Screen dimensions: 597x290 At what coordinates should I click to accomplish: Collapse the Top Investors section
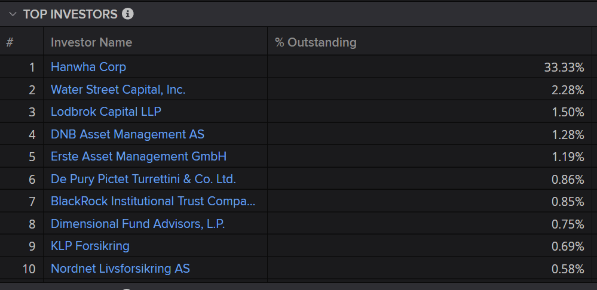pyautogui.click(x=13, y=14)
